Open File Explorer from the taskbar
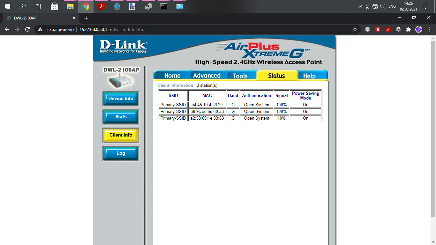The height and width of the screenshot is (245, 436). [x=70, y=6]
